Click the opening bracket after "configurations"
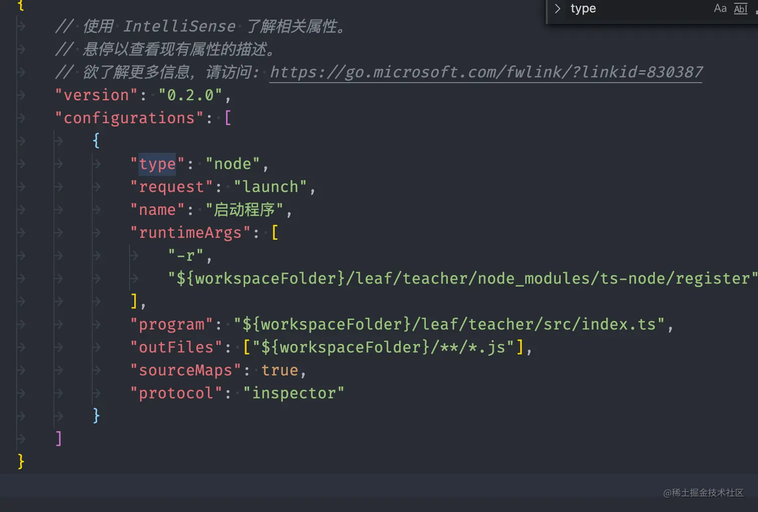The width and height of the screenshot is (758, 512). pyautogui.click(x=228, y=118)
